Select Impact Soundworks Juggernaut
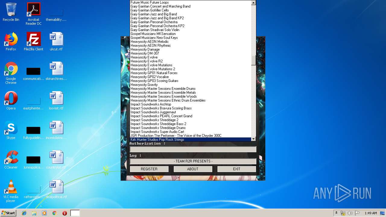 191,112
